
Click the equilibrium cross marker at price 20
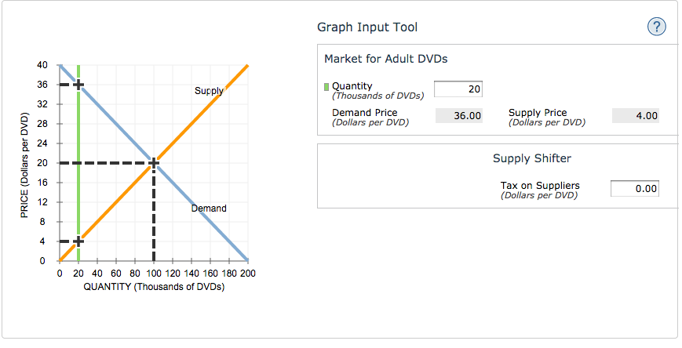(154, 163)
